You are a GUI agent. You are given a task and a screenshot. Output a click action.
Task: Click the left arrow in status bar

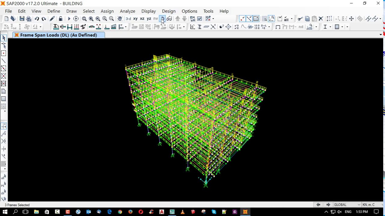pyautogui.click(x=318, y=205)
